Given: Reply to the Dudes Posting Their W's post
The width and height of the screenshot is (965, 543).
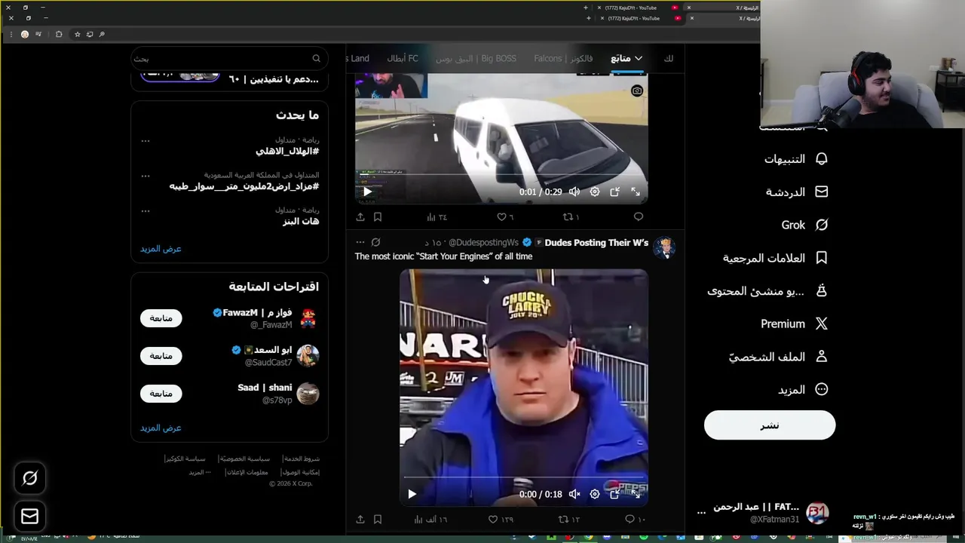Looking at the screenshot, I should tap(630, 519).
